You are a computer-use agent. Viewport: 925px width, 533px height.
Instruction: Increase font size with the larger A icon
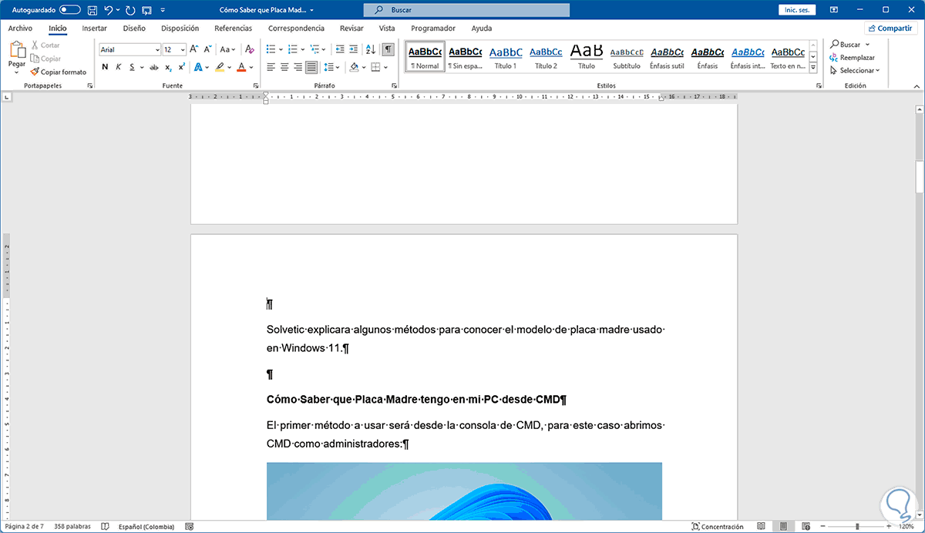[x=194, y=49]
